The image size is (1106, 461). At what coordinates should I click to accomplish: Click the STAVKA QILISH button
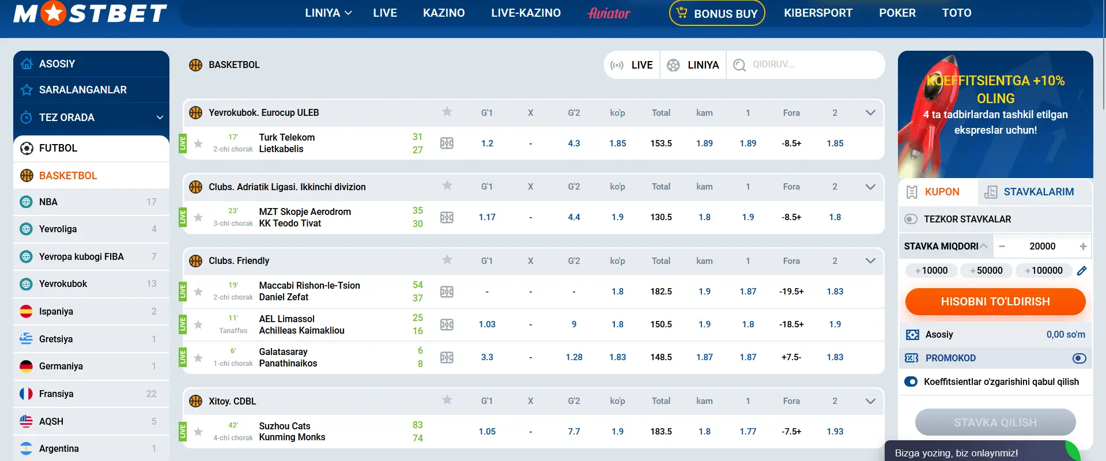(x=995, y=422)
